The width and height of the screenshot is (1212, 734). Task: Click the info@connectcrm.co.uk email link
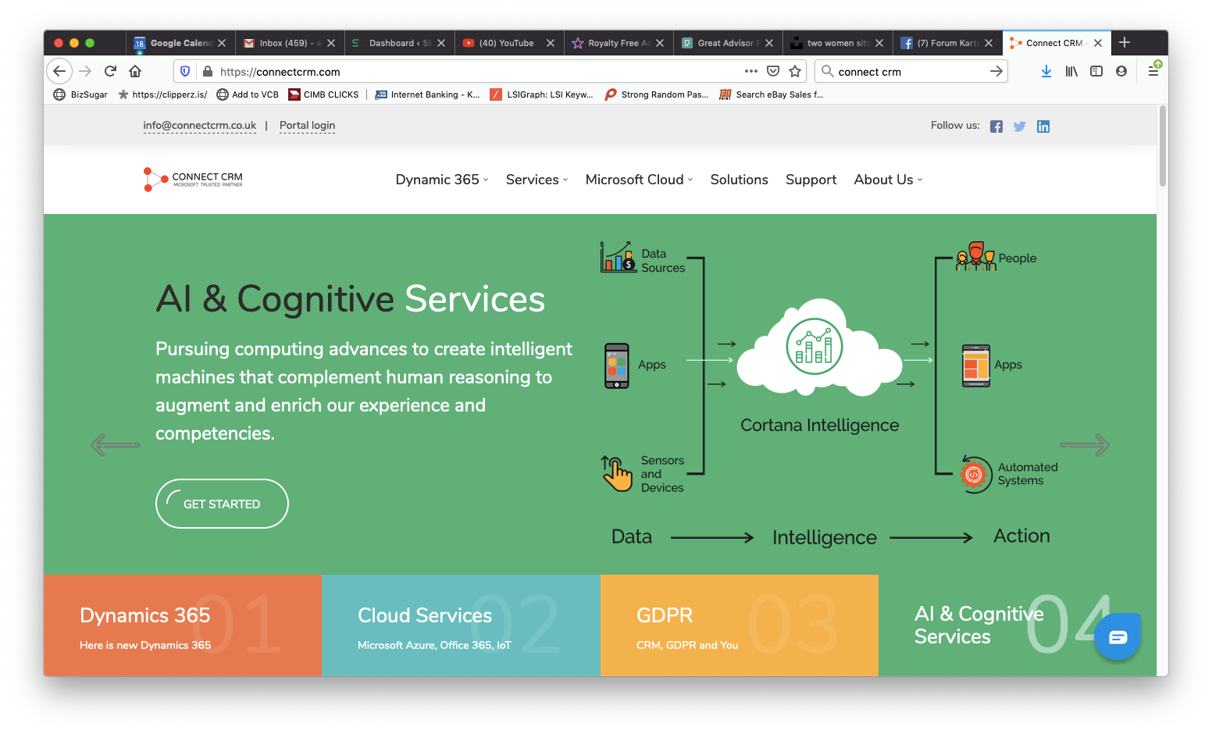coord(199,126)
